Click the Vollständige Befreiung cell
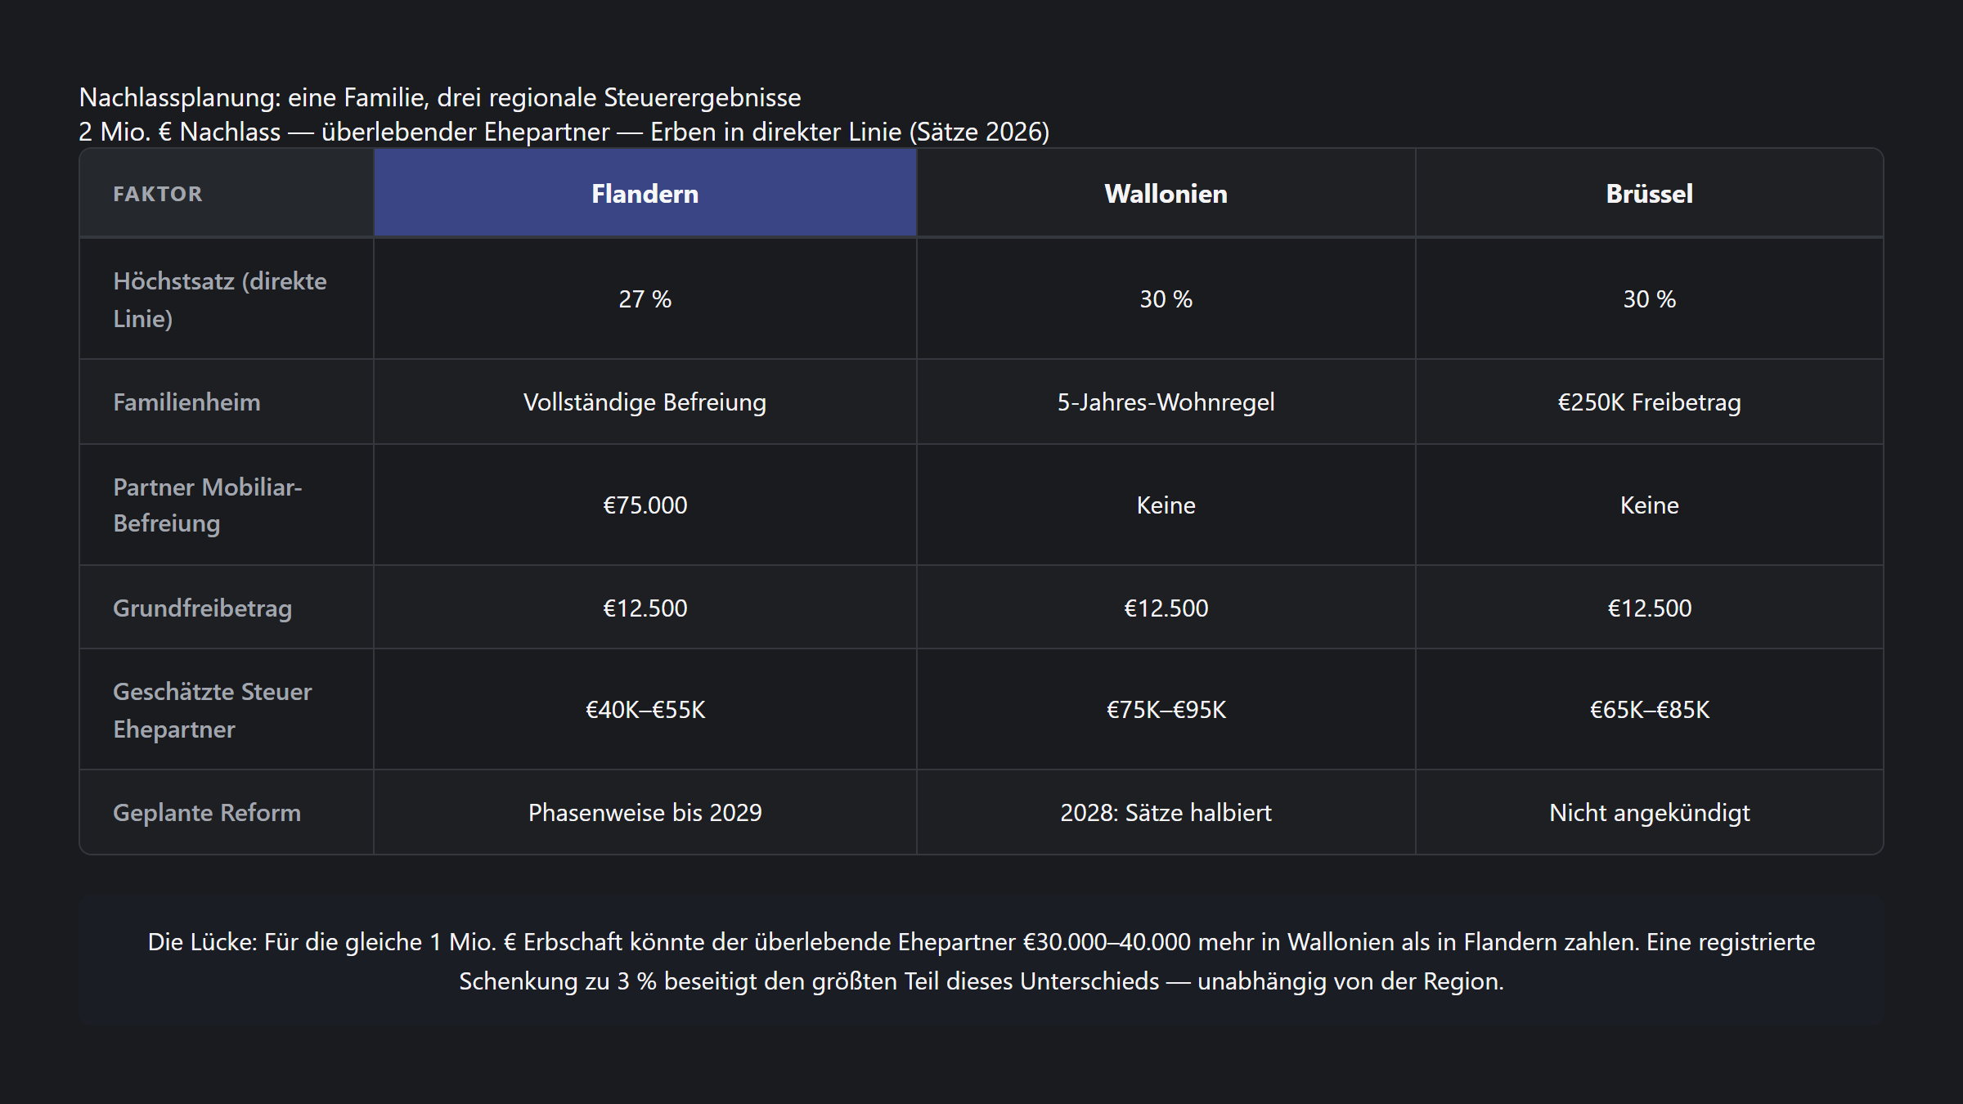This screenshot has height=1104, width=1963. [x=645, y=402]
